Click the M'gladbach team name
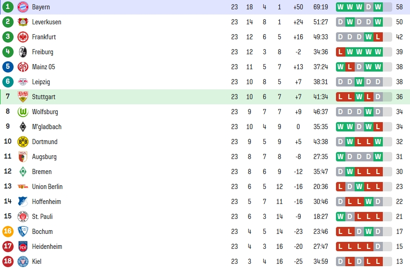The height and width of the screenshot is (269, 410). coord(46,127)
